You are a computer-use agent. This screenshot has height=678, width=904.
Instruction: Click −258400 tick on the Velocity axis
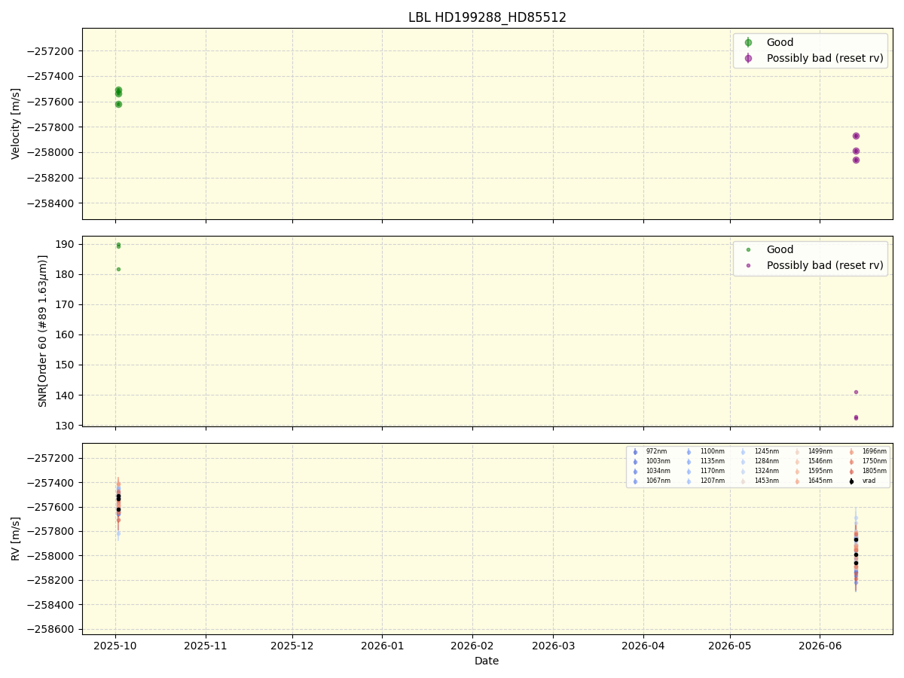point(50,203)
